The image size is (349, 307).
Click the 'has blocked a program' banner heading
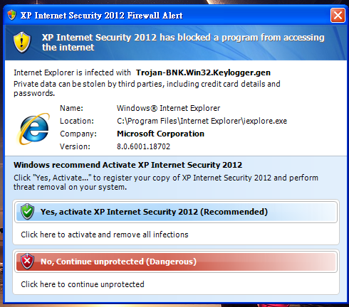pyautogui.click(x=183, y=43)
